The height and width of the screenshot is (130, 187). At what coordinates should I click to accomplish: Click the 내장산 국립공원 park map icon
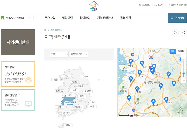138,99
